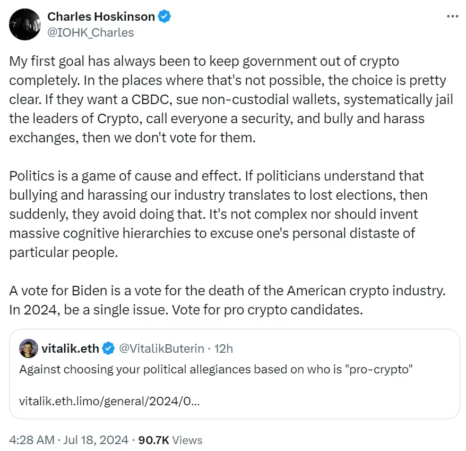The image size is (466, 451).
Task: Click the 90.7K view count
Action: (153, 440)
